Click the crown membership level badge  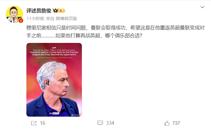(59, 11)
